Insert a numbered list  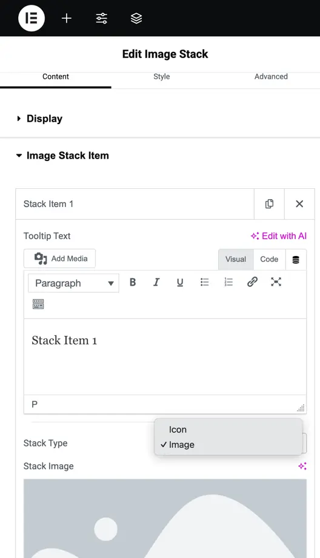coord(228,282)
